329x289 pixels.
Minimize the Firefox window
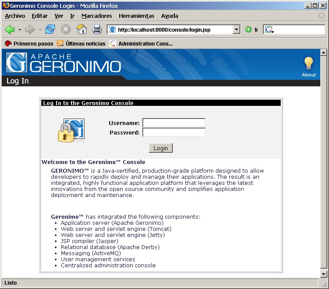(308, 6)
